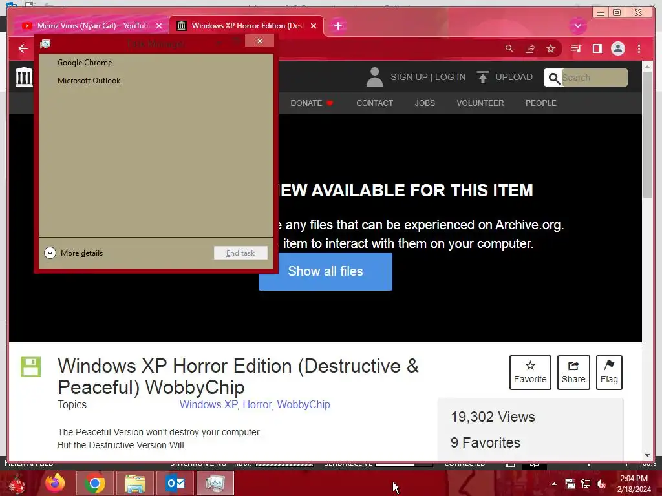
Task: Open the VOLUNTEER menu item
Action: 480,103
